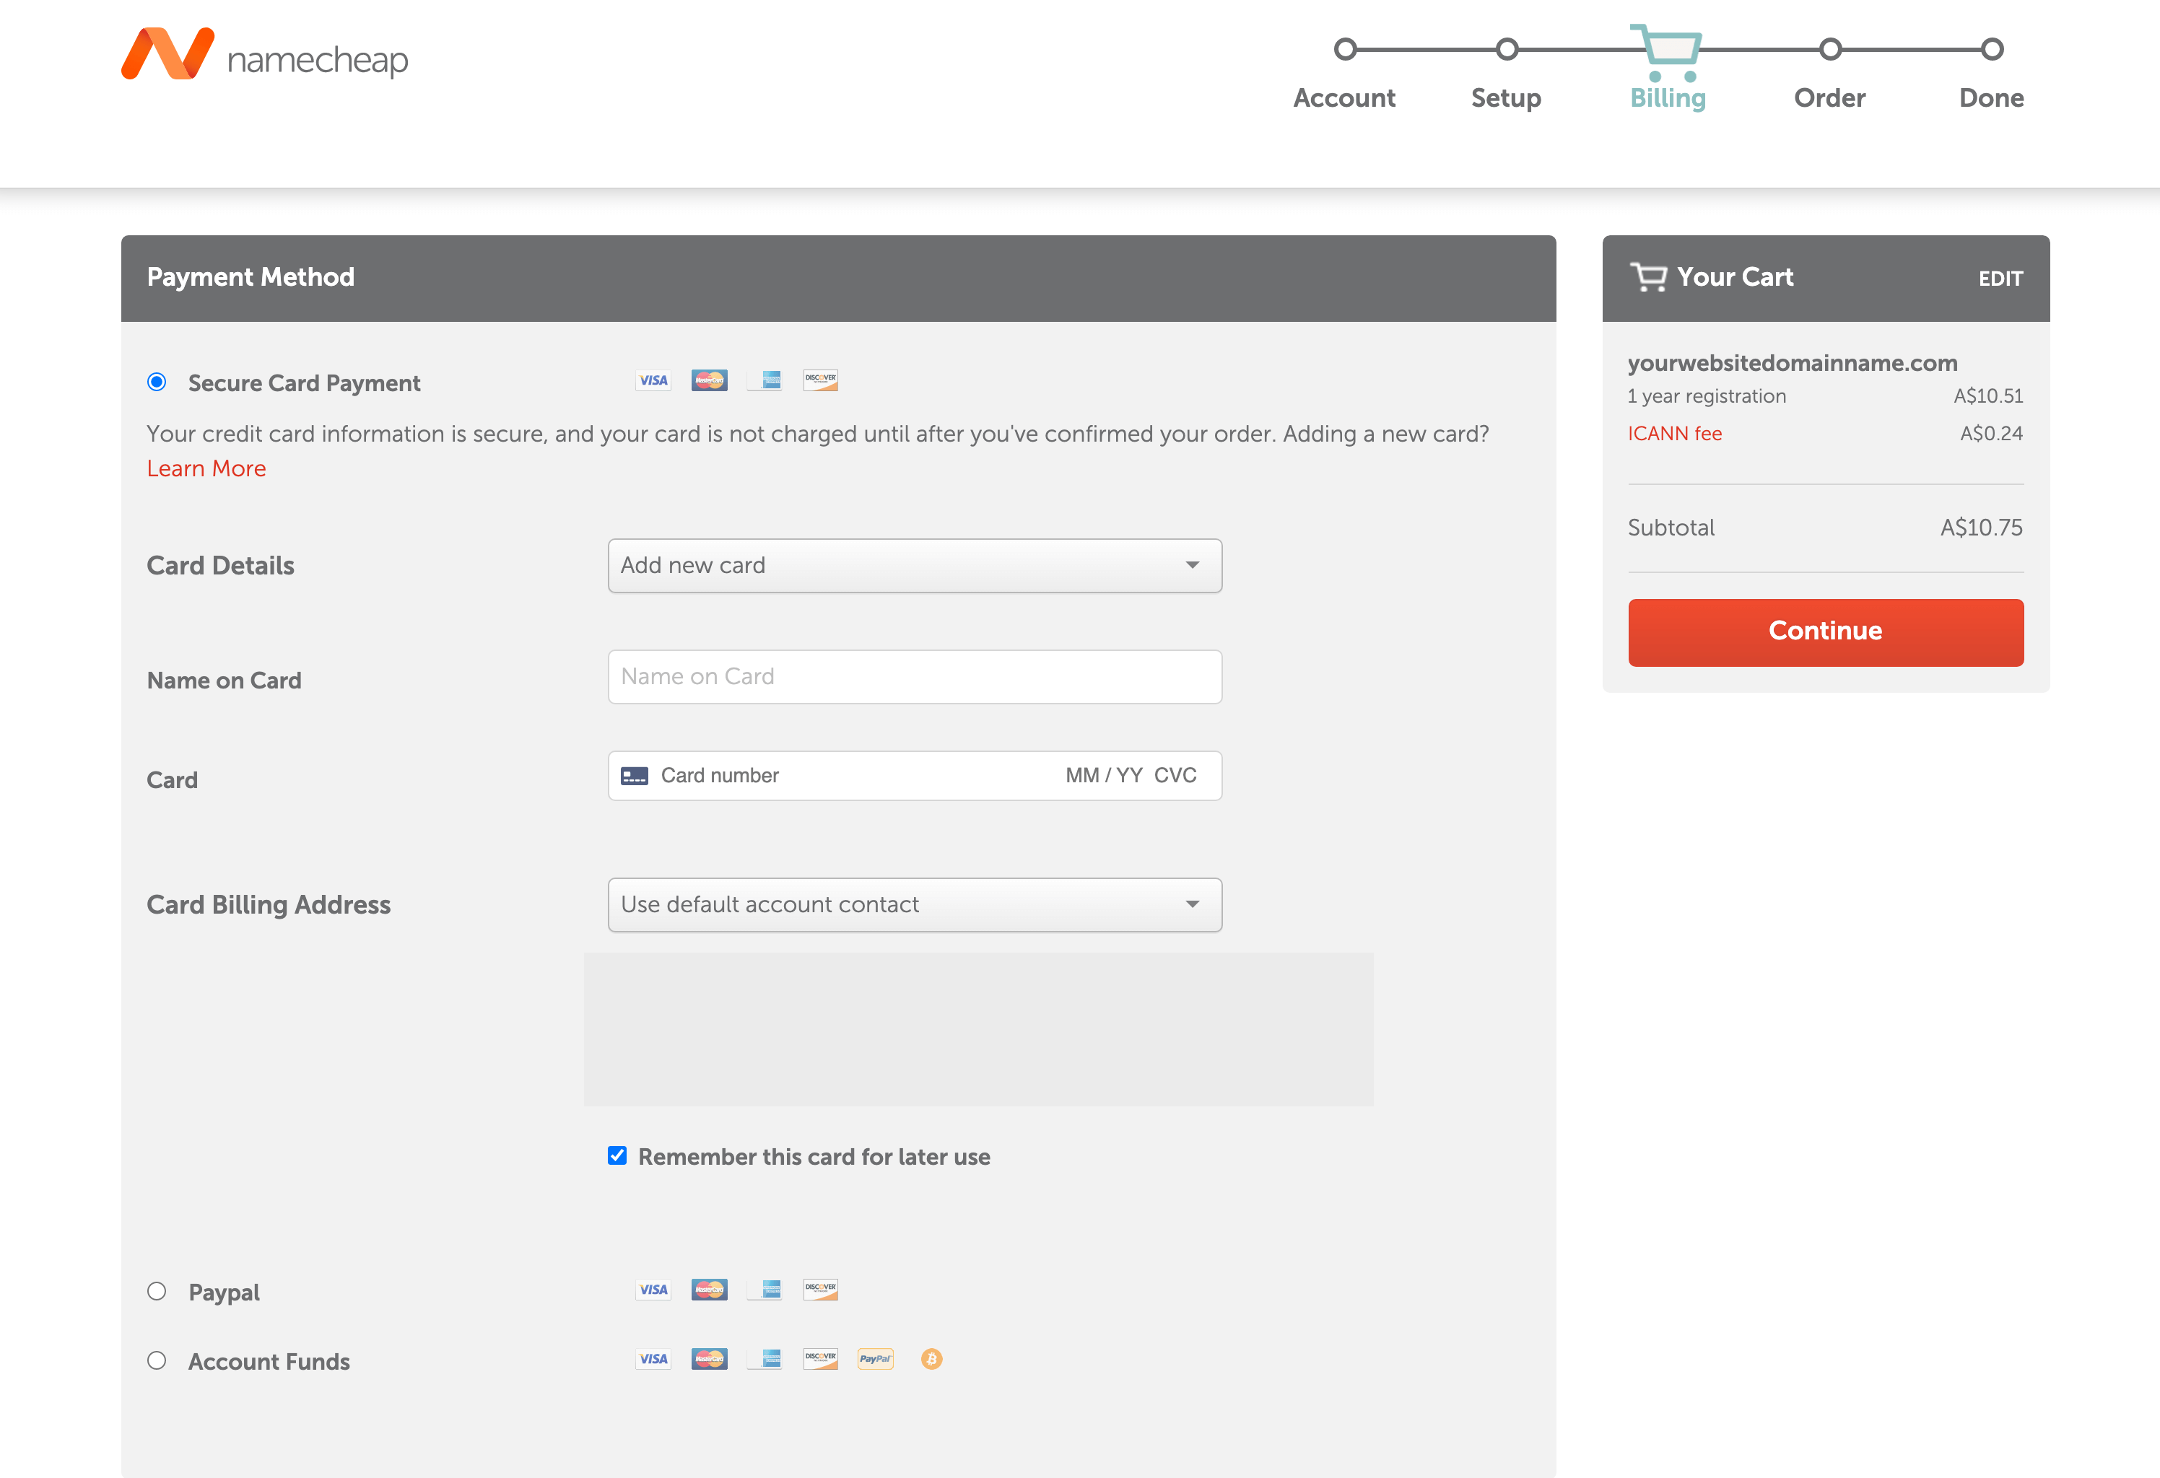The height and width of the screenshot is (1478, 2160).
Task: Click the Visa icon in the Paypal row
Action: (x=653, y=1290)
